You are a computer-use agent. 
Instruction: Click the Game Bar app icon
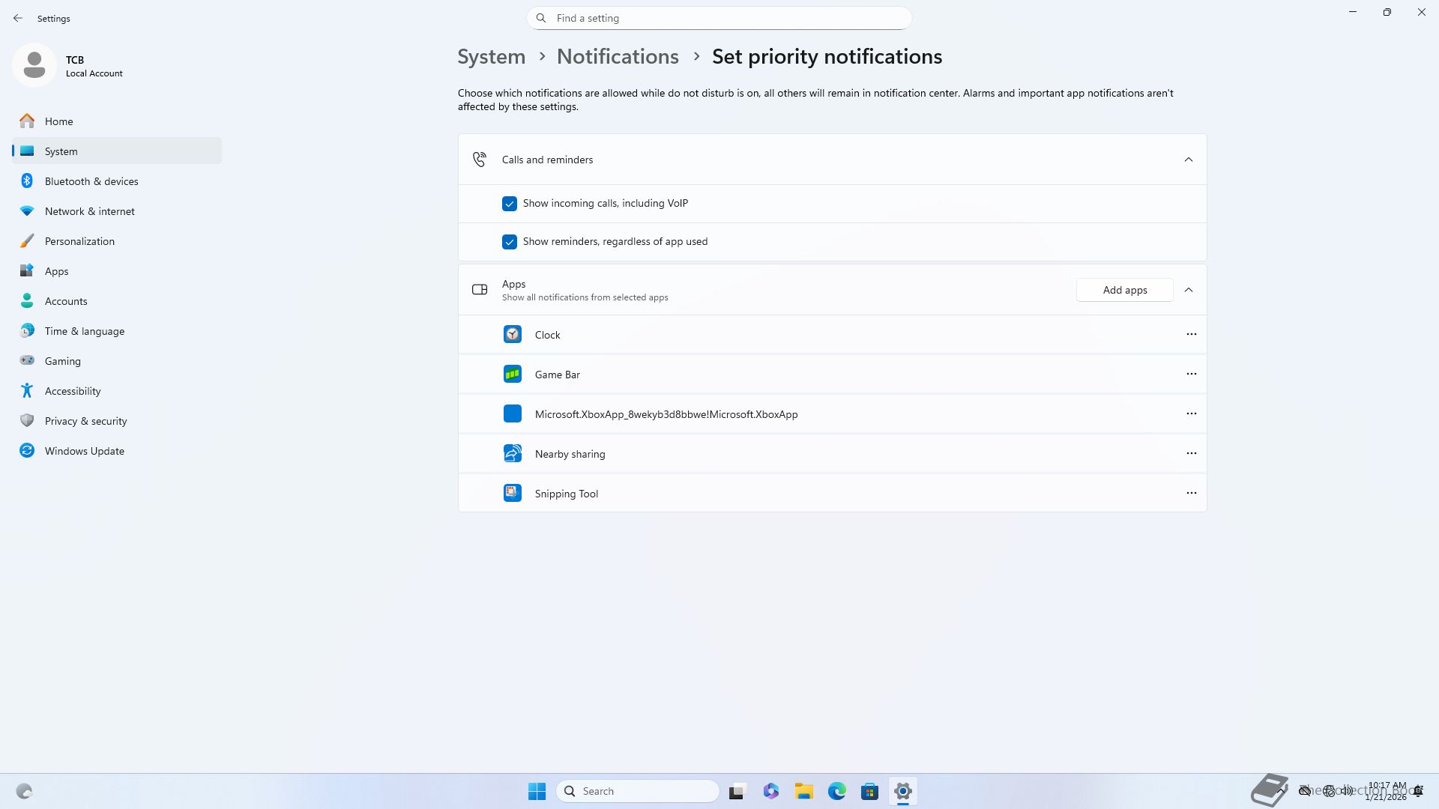point(512,374)
